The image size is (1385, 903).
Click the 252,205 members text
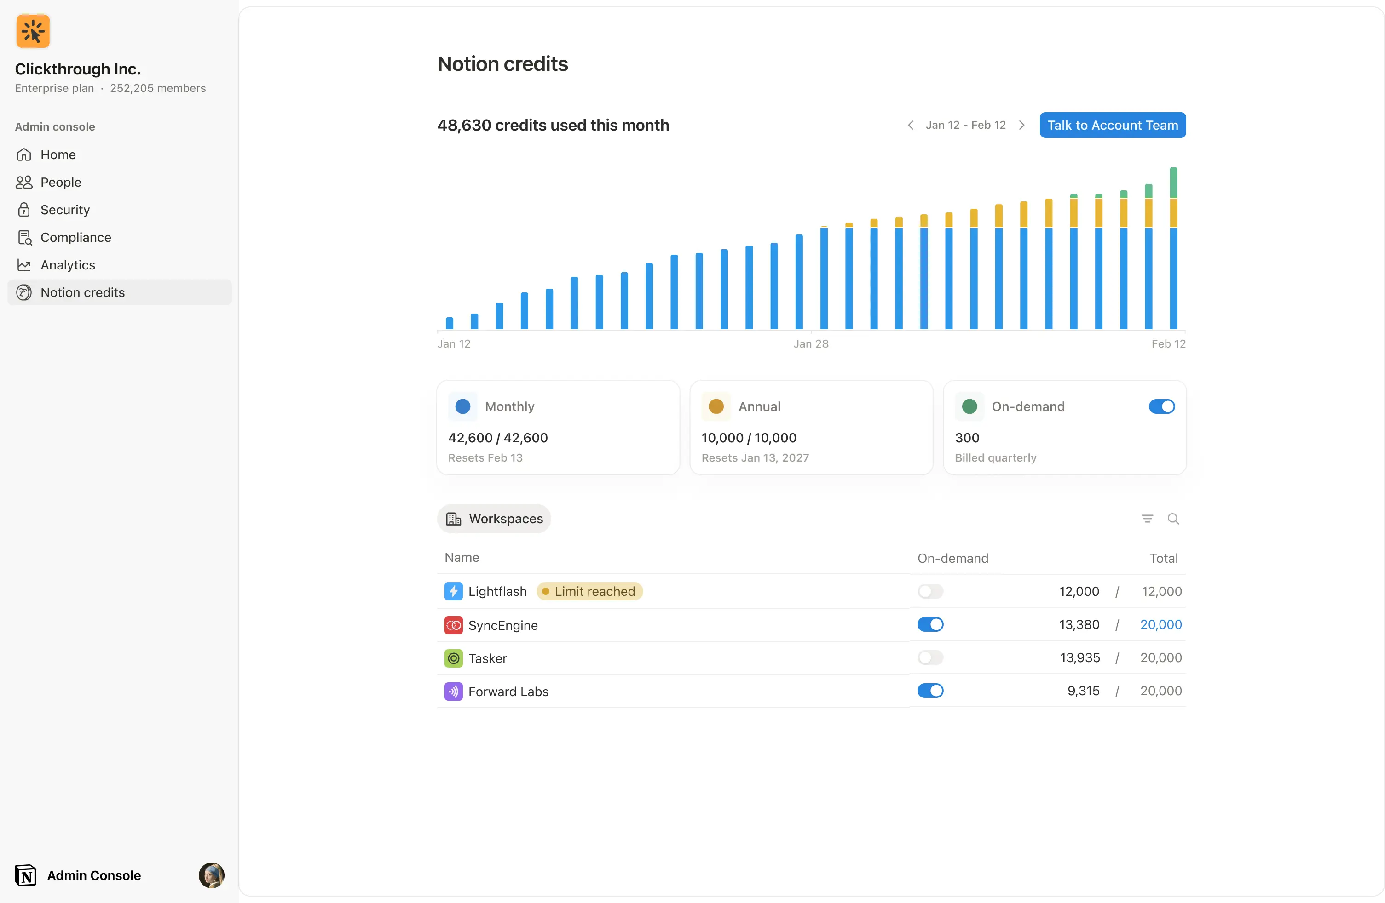[x=158, y=88]
